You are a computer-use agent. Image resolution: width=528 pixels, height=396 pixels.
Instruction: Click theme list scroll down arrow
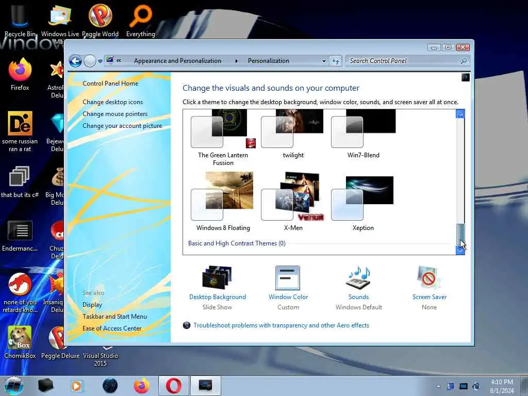(460, 250)
